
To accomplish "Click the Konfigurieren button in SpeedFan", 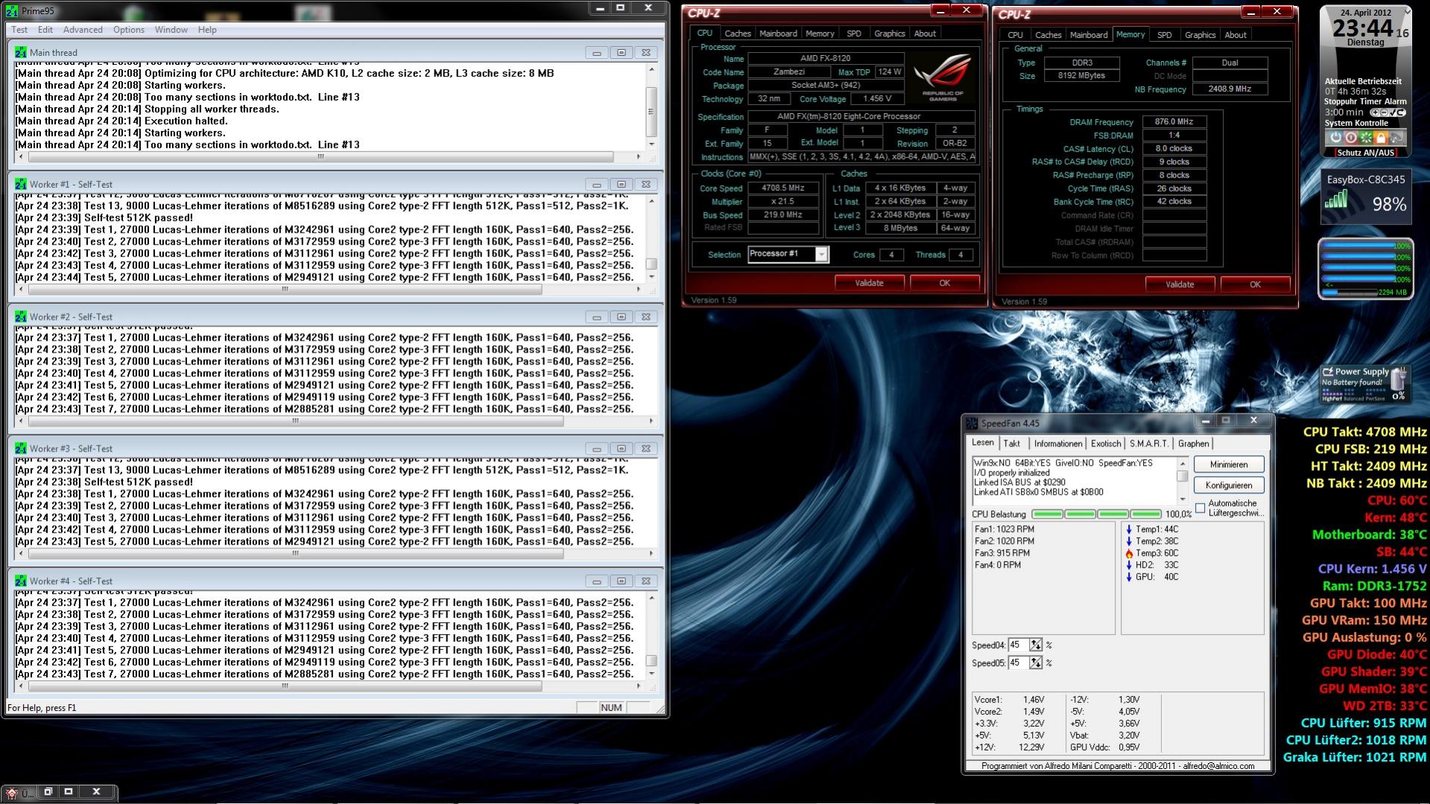I will [1229, 486].
